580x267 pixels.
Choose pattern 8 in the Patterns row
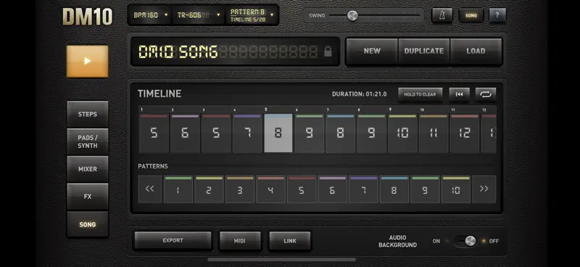(x=394, y=189)
